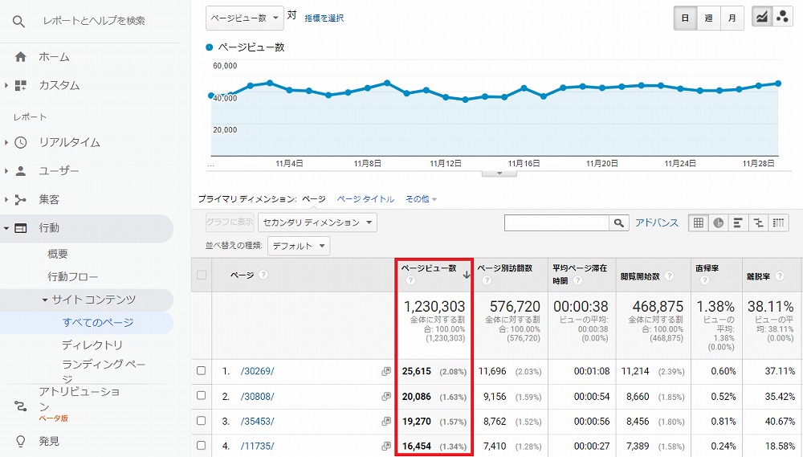Open /11735/ page in new window icon
The width and height of the screenshot is (803, 457).
point(386,447)
